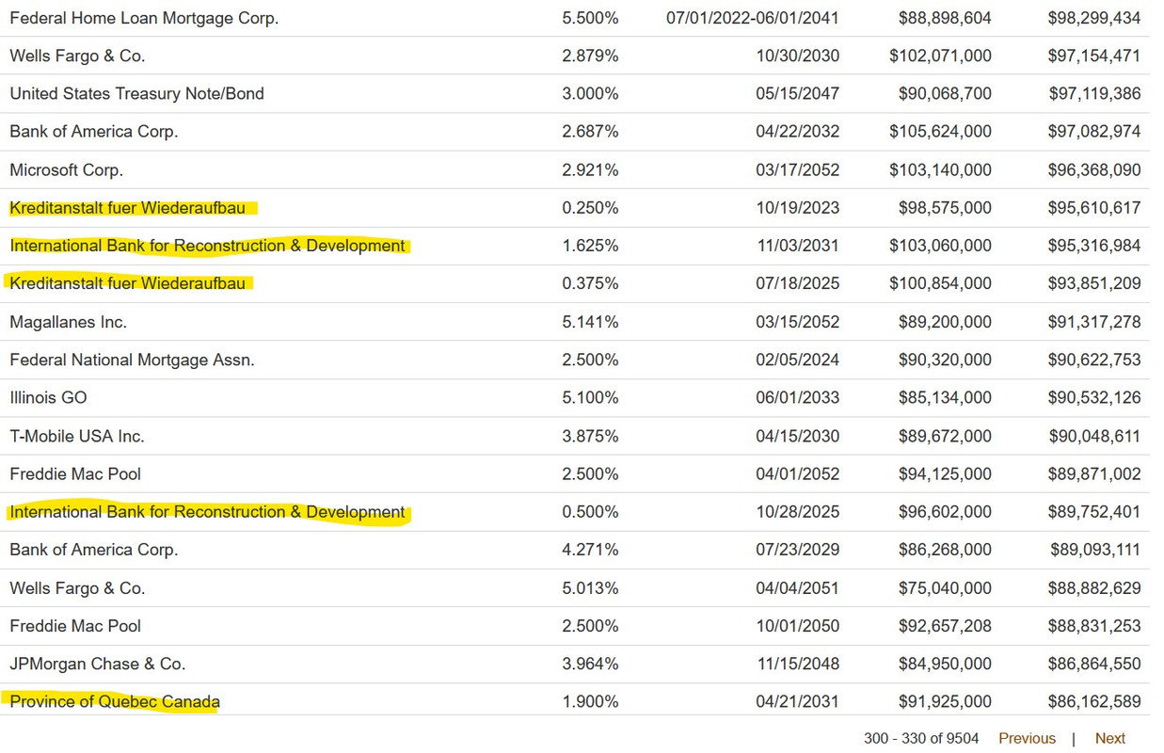Viewport: 1164px width, 753px height.
Task: Go to the Previous page link
Action: [x=1027, y=738]
